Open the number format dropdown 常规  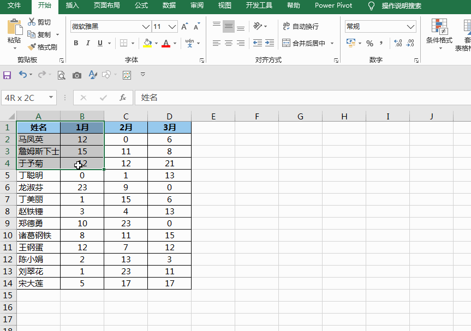click(x=410, y=27)
